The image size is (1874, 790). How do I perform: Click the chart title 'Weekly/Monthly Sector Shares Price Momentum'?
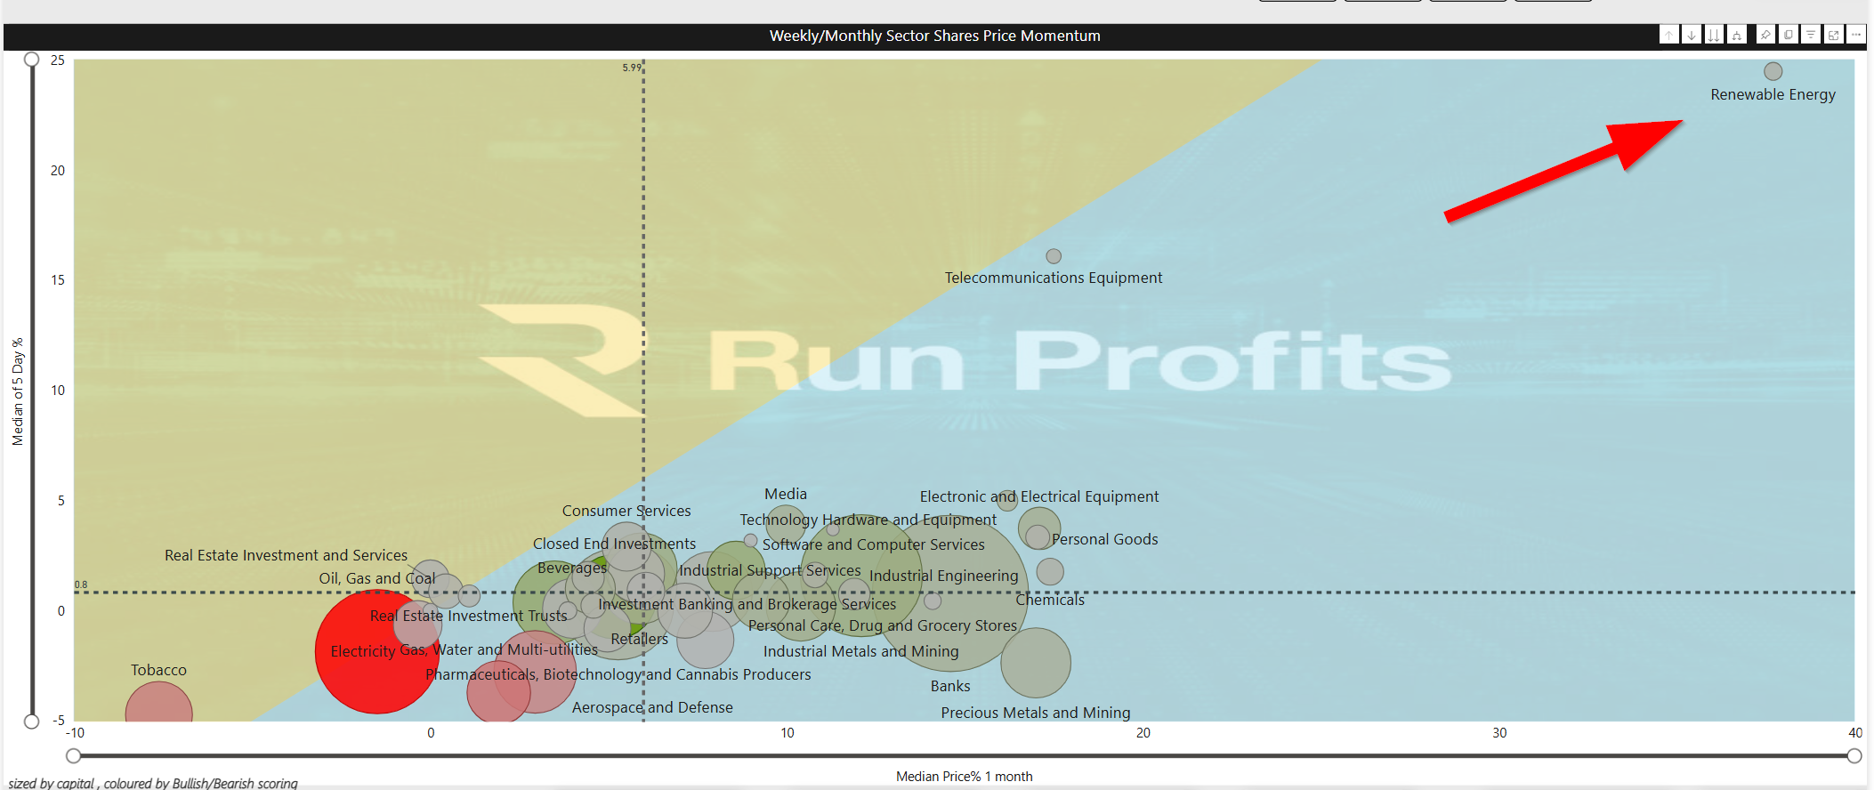[x=935, y=36]
